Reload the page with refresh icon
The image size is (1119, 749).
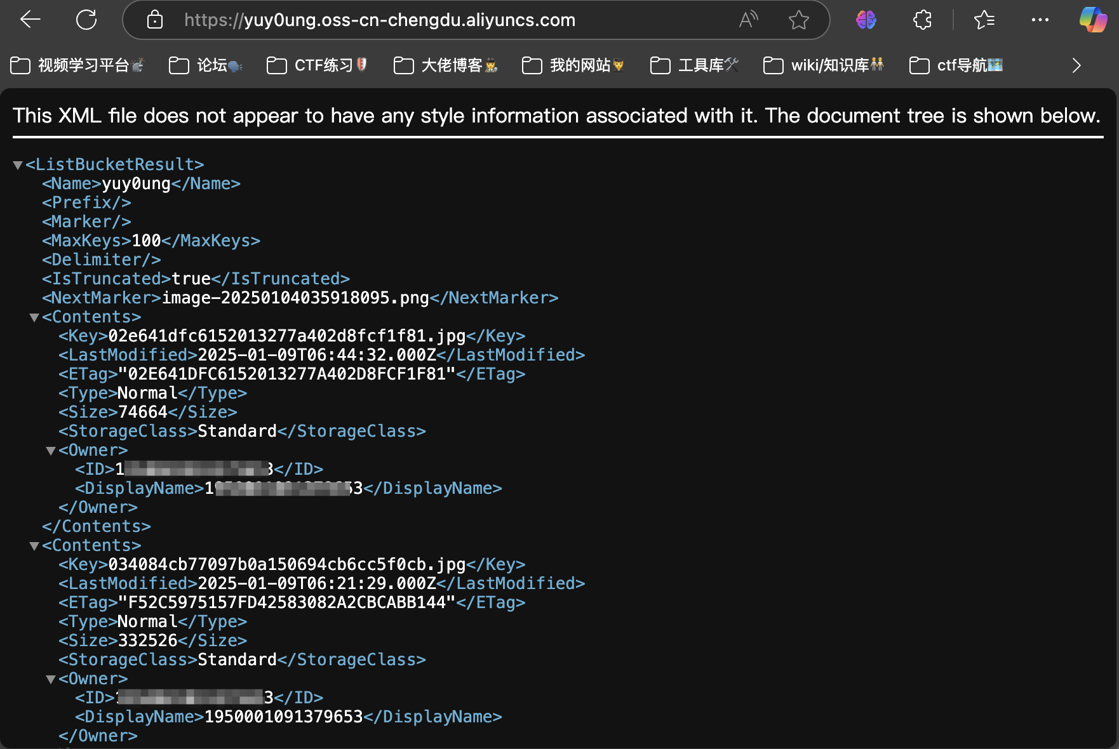86,20
